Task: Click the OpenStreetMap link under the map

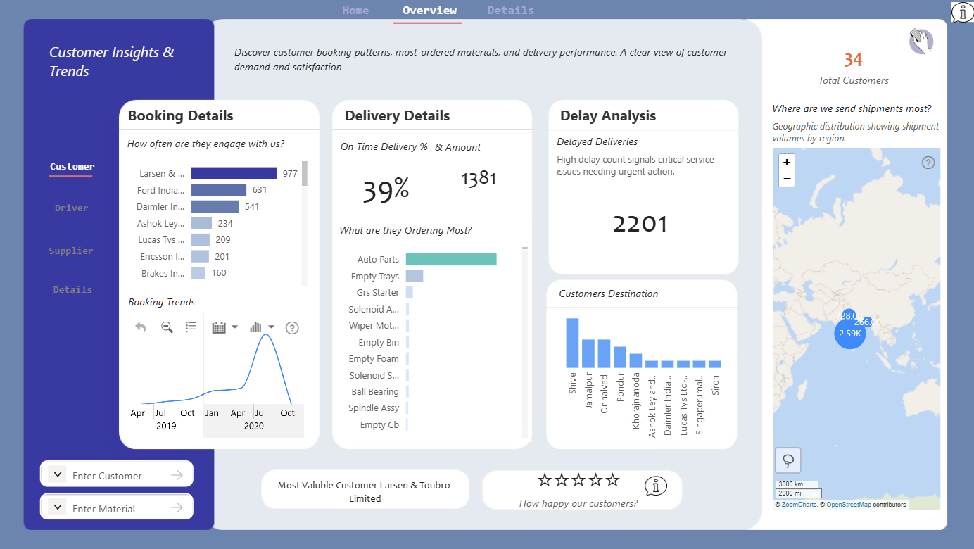Action: click(x=849, y=505)
